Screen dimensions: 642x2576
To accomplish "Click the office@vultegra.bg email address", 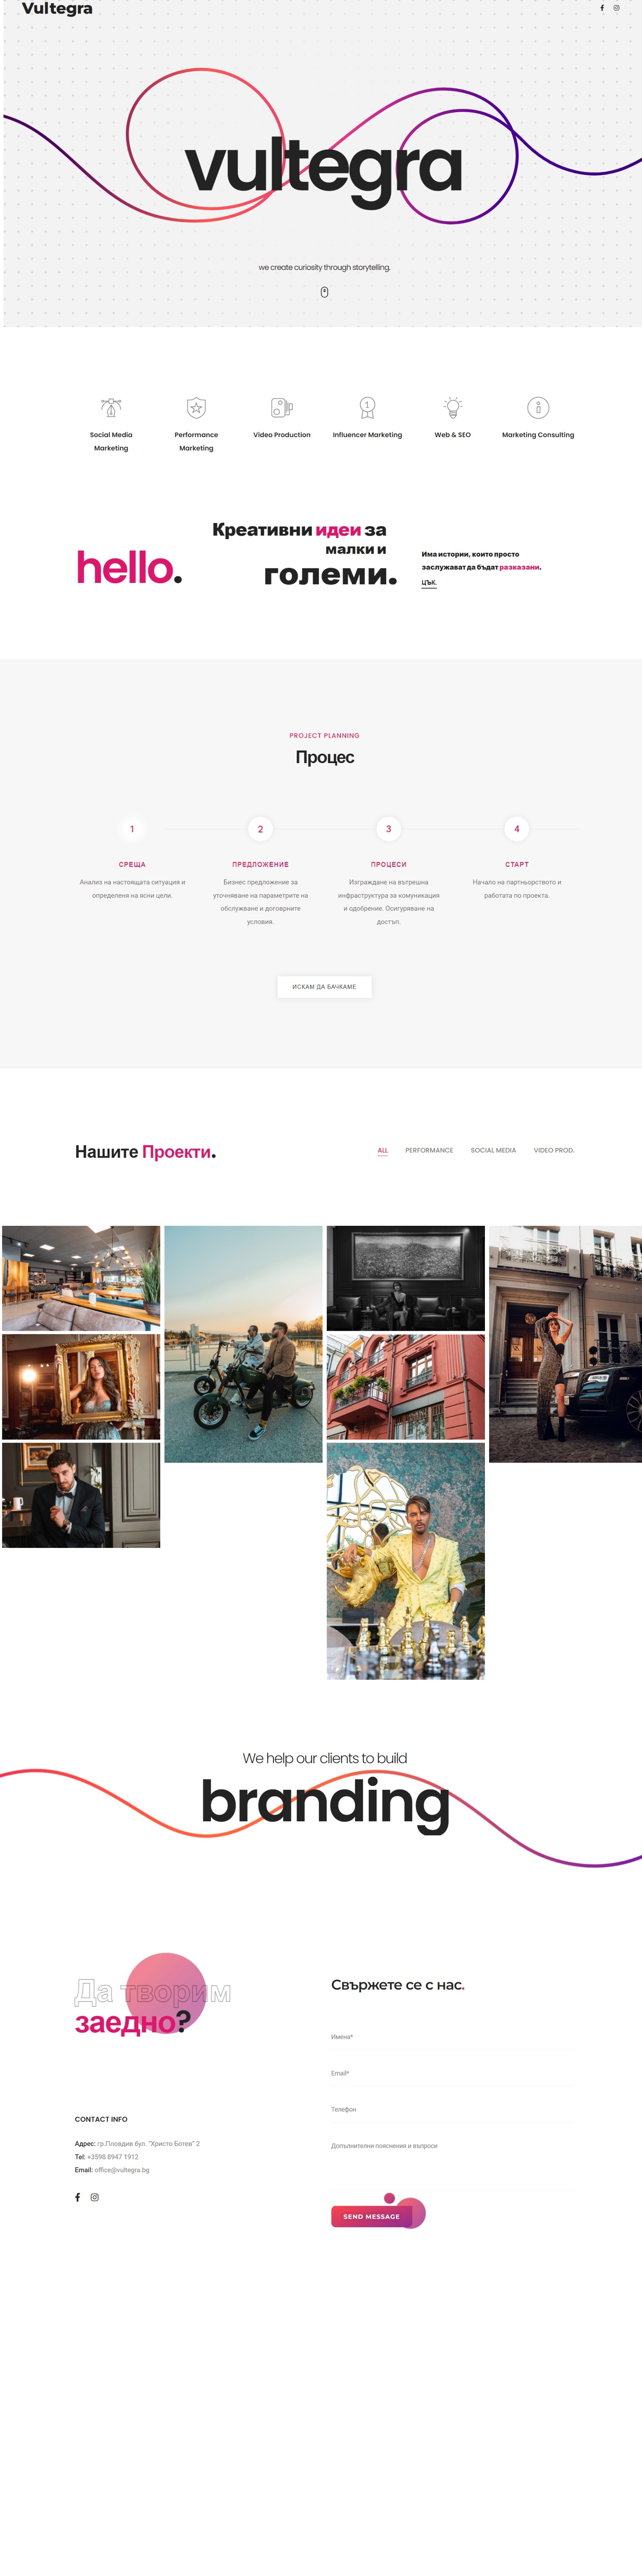I will [122, 2170].
